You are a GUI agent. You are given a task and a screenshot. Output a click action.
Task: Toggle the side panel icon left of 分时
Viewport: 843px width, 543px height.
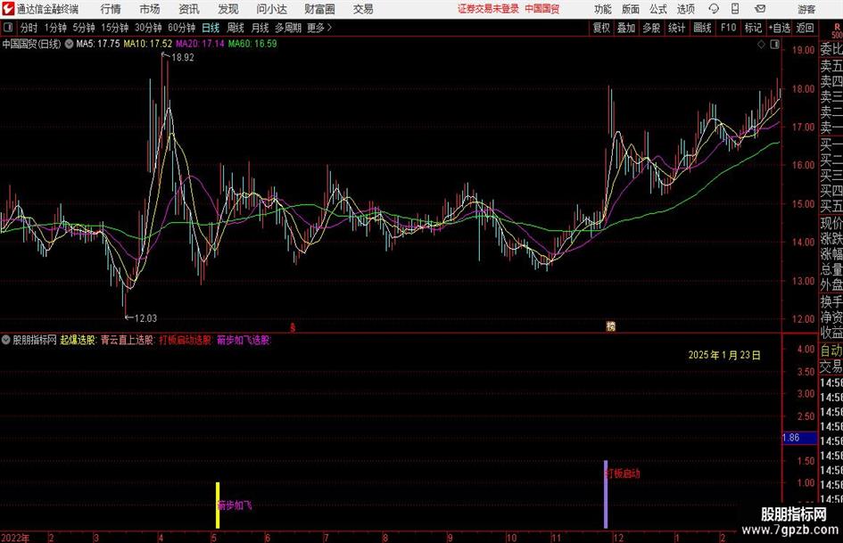[x=7, y=28]
